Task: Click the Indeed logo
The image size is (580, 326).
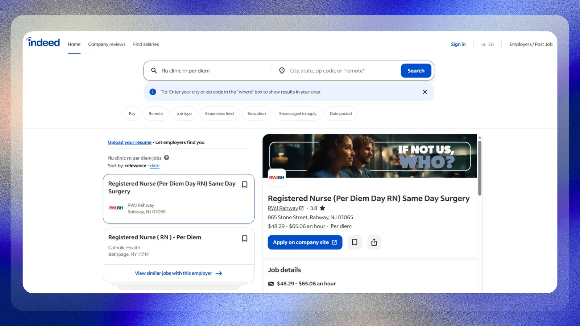Action: click(43, 42)
